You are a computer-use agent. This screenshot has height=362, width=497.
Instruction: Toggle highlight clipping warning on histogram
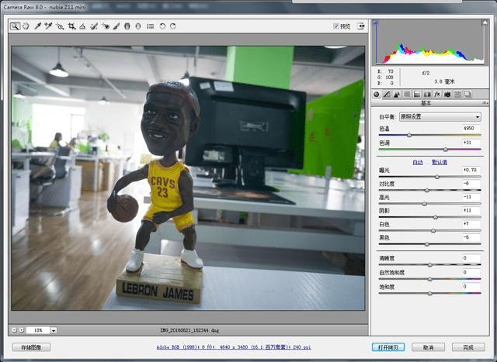(x=485, y=22)
